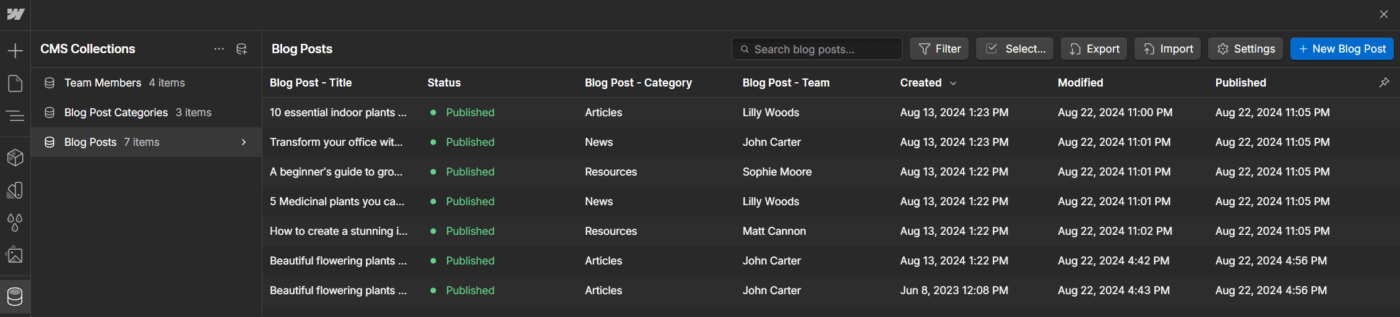
Task: Sort by Blog Post - Title header
Action: (311, 83)
